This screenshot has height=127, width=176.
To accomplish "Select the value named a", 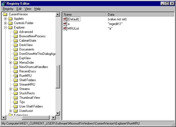I will tap(68, 24).
